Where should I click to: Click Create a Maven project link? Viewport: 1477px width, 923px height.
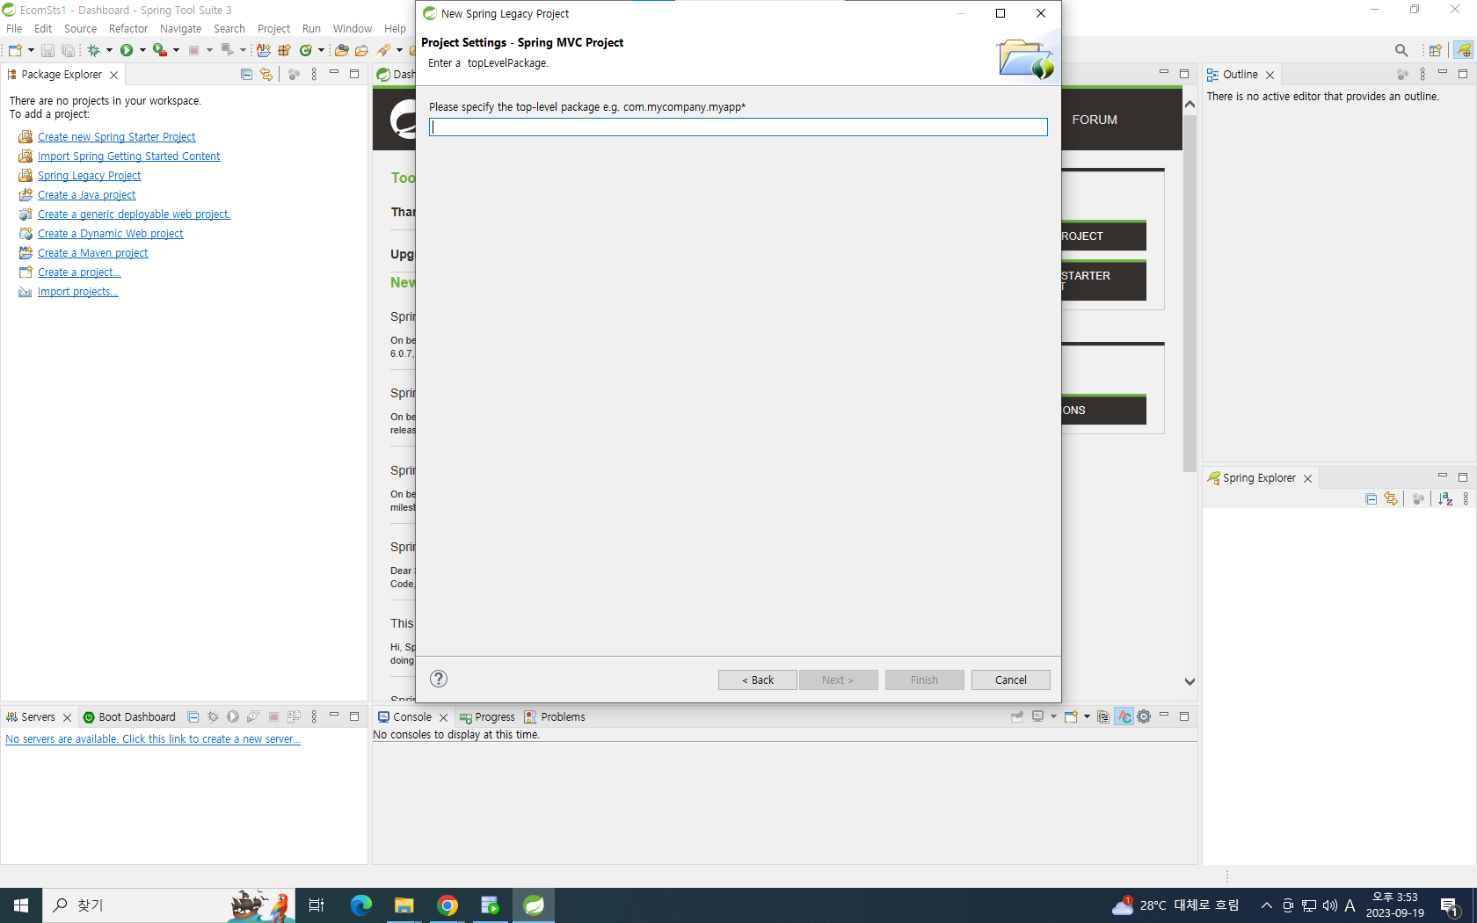[x=93, y=253]
